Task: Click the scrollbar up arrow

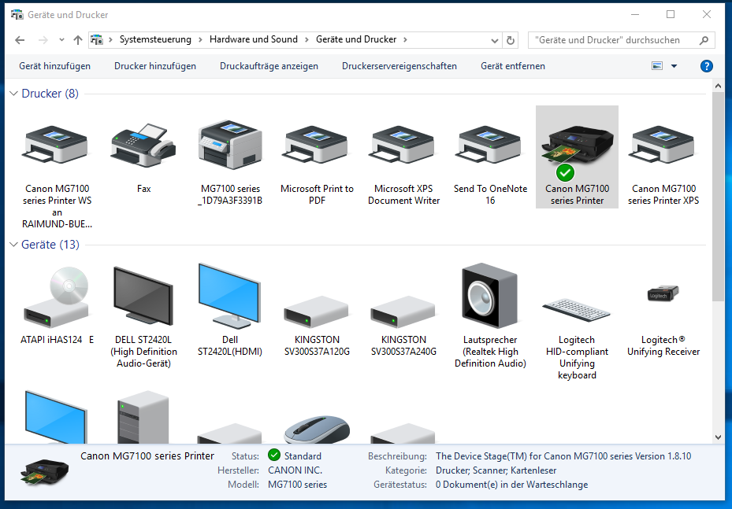Action: [718, 87]
